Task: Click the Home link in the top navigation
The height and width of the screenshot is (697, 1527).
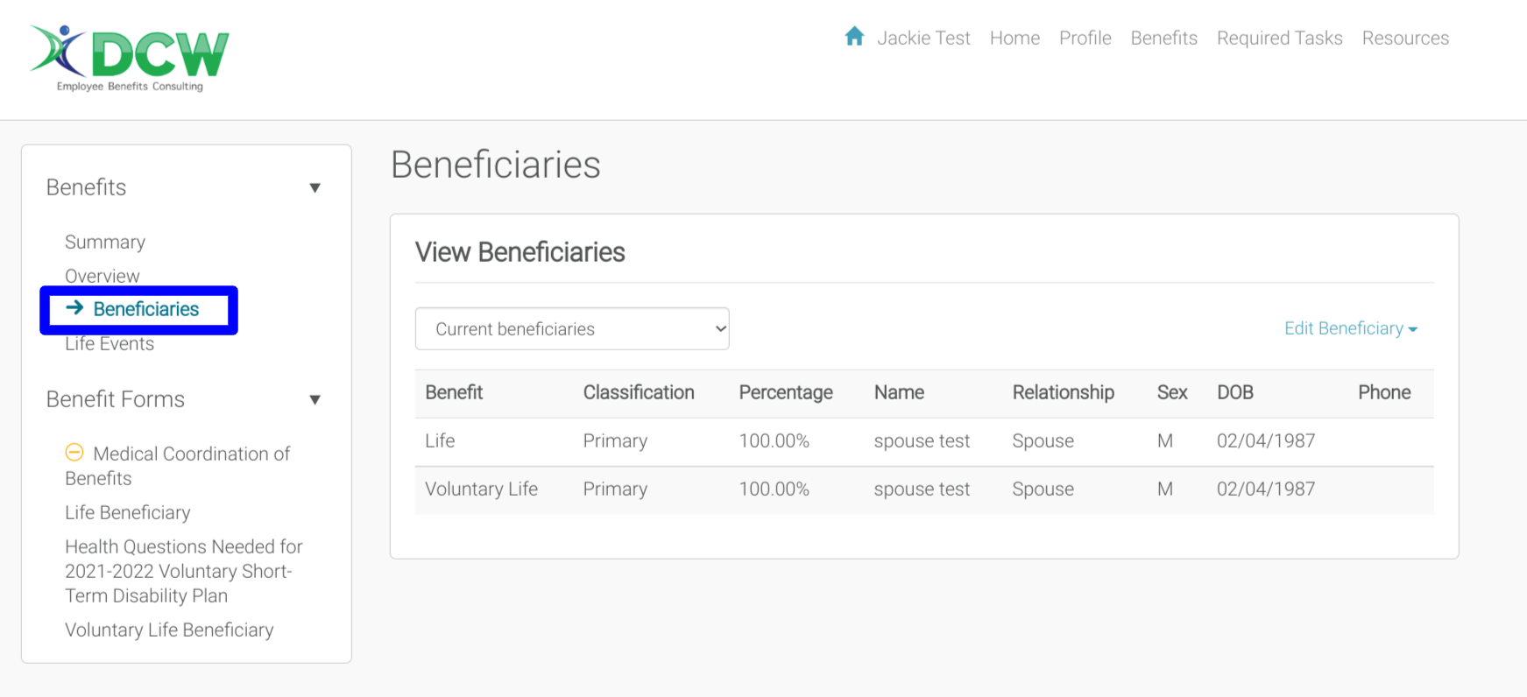Action: click(x=1014, y=39)
